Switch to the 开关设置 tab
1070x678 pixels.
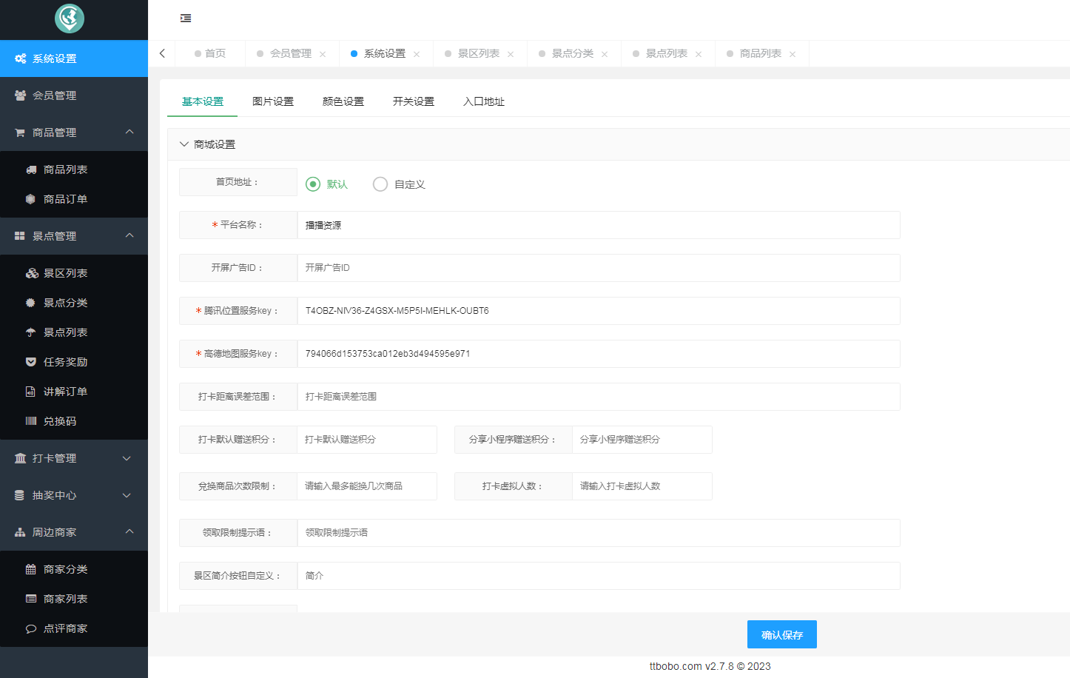413,101
